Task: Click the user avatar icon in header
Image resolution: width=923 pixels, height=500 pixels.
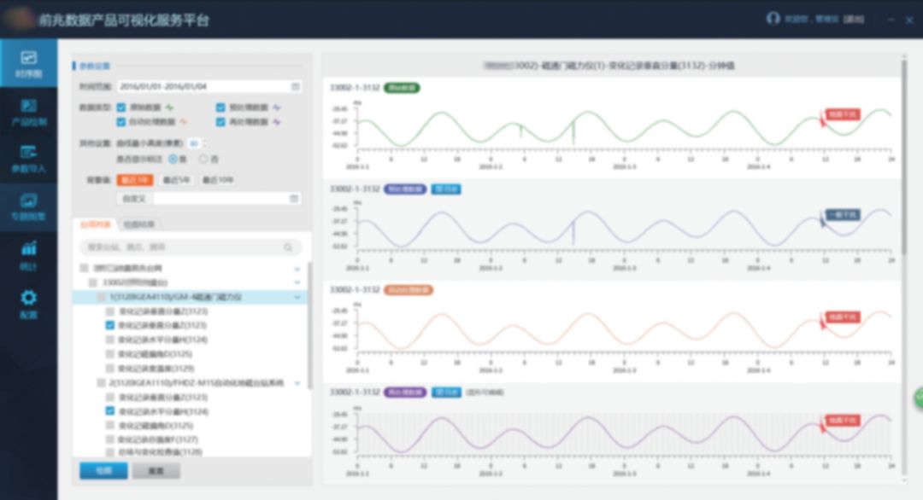Action: pyautogui.click(x=773, y=19)
